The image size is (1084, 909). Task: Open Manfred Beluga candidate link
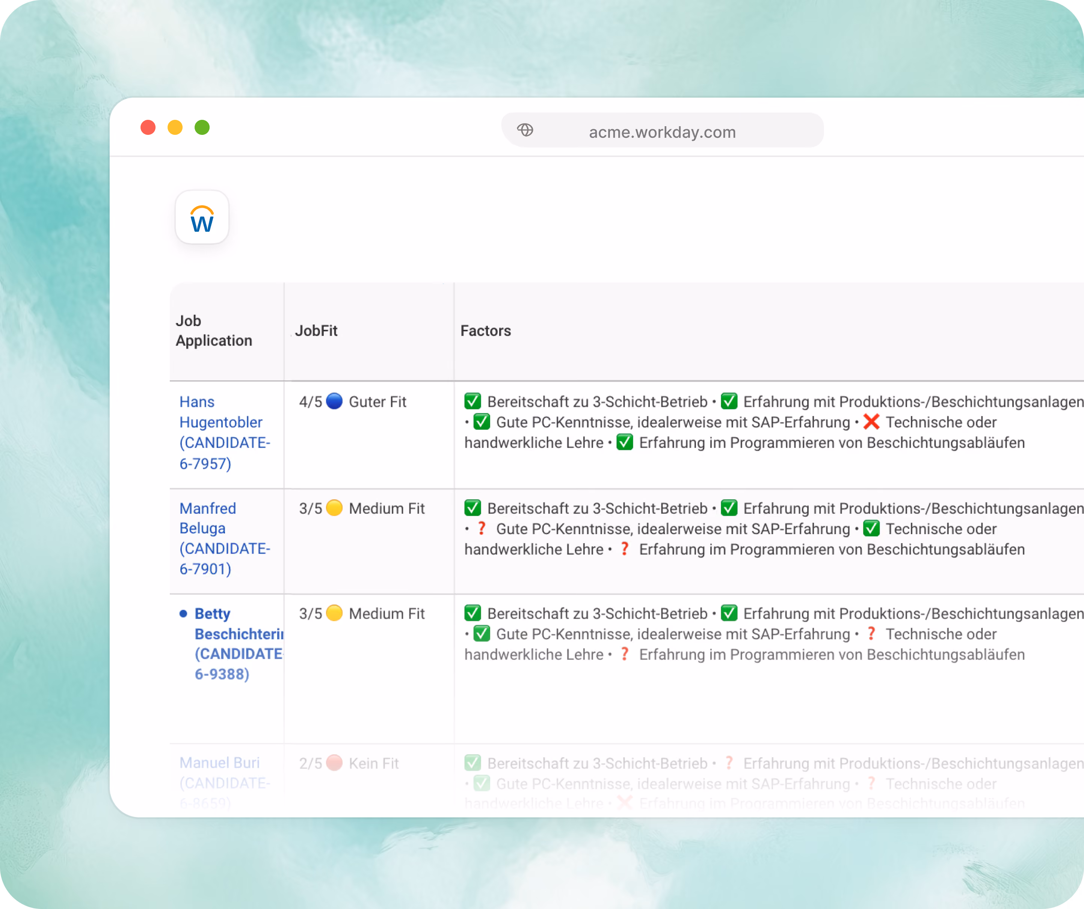click(x=225, y=538)
